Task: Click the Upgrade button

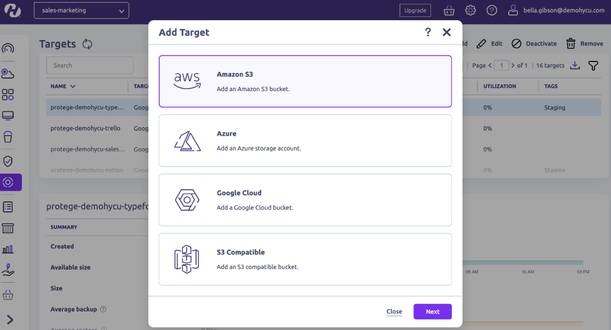Action: [415, 10]
